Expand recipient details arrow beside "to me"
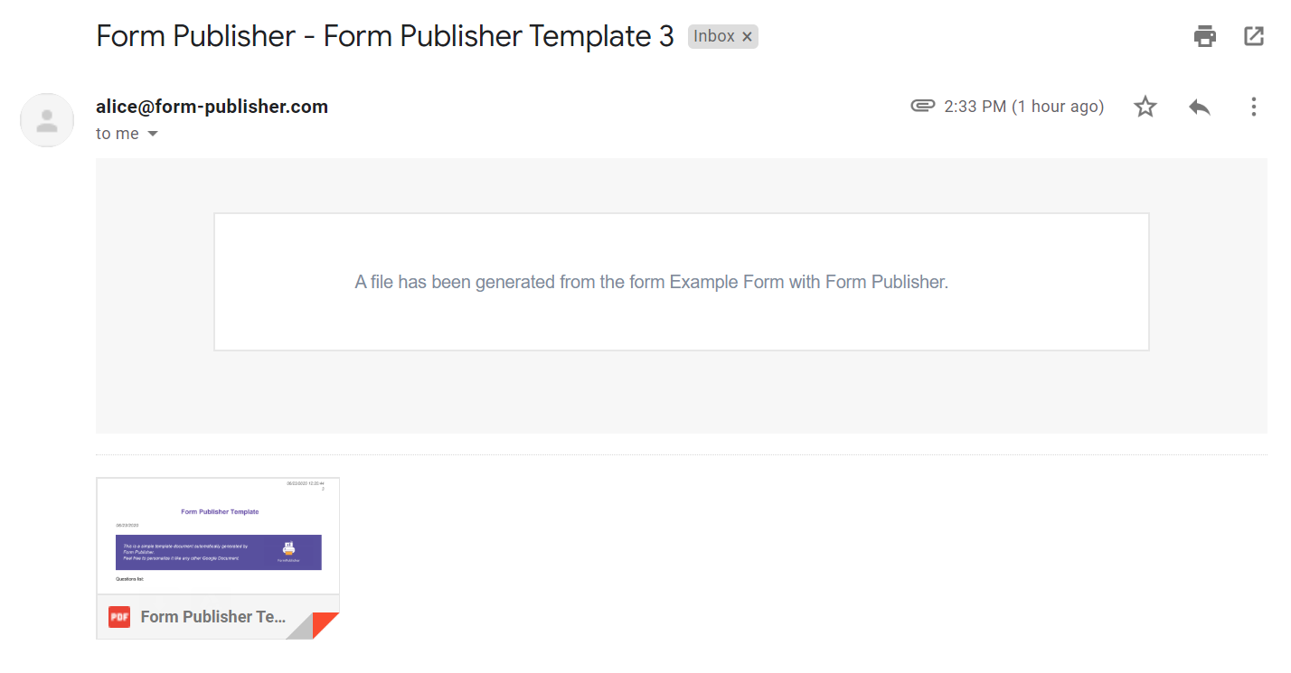 [x=152, y=134]
